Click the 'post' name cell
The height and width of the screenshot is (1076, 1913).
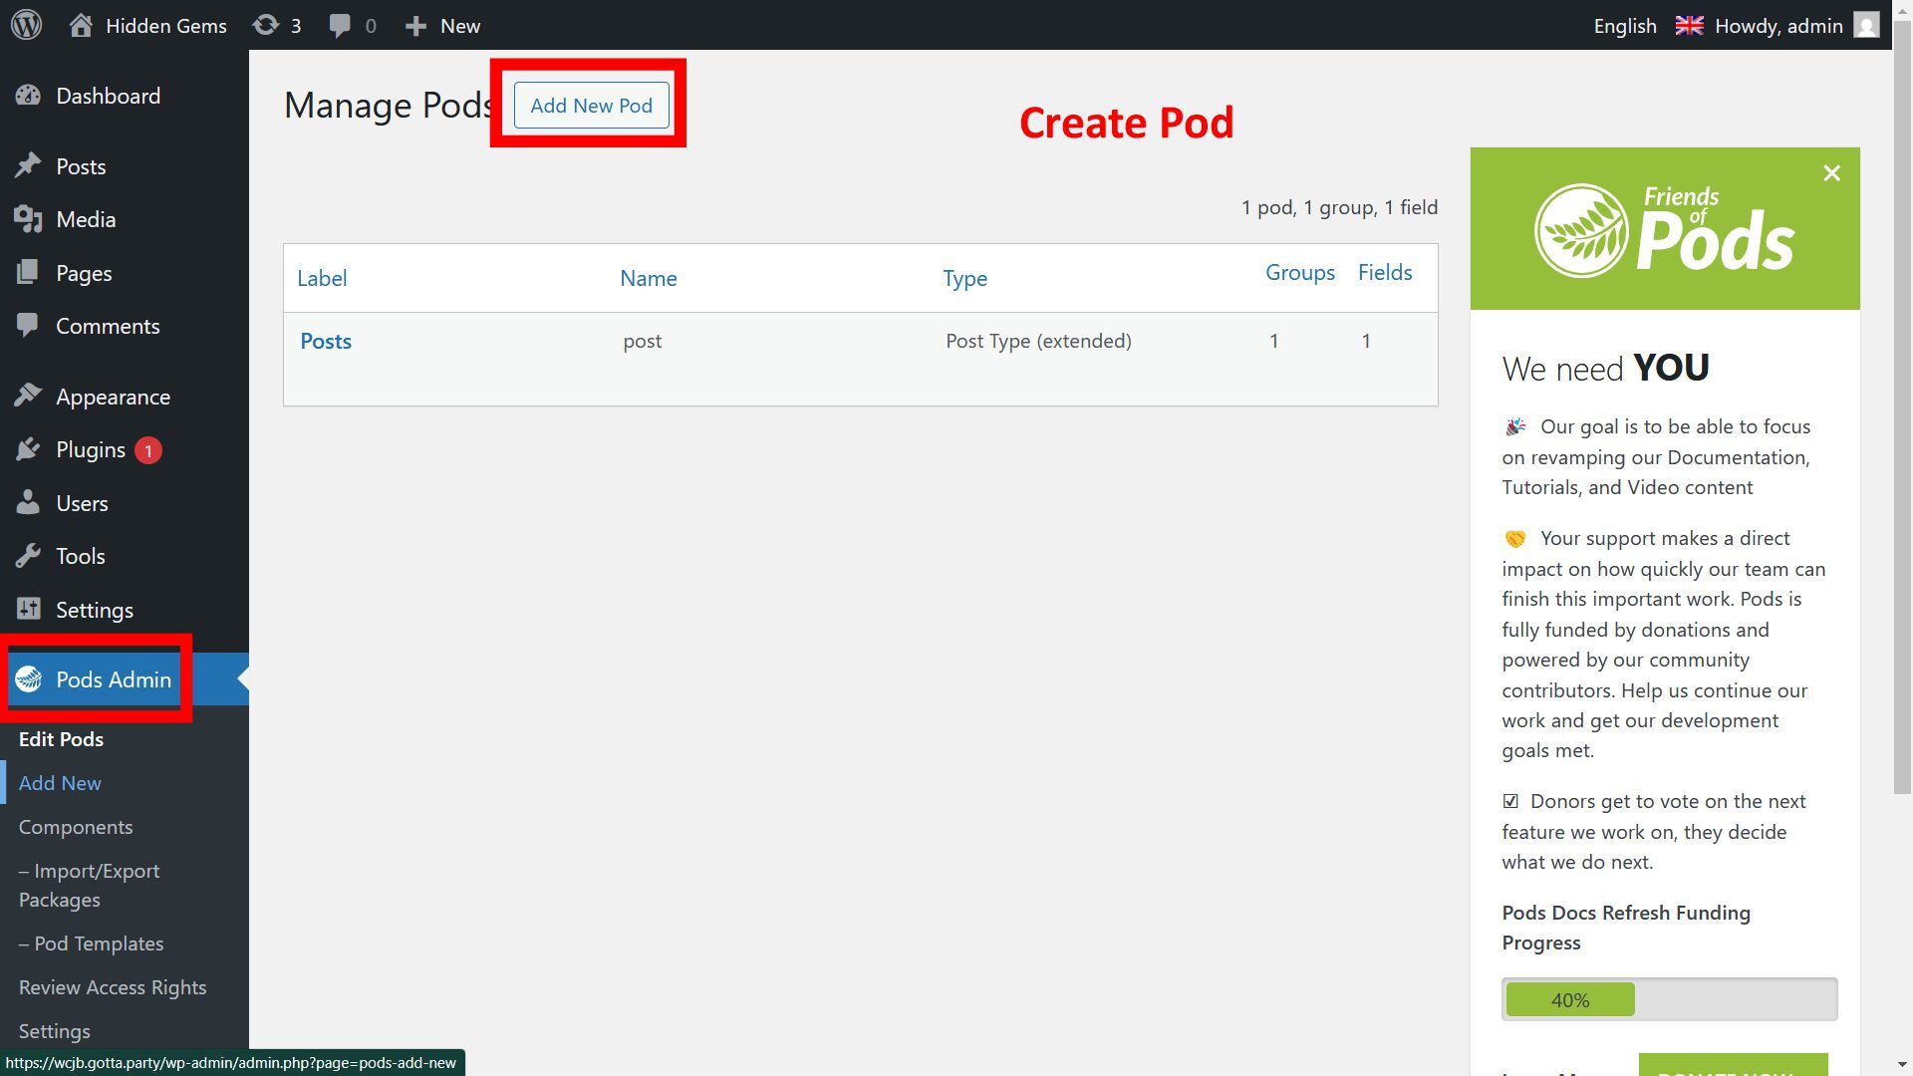point(643,341)
